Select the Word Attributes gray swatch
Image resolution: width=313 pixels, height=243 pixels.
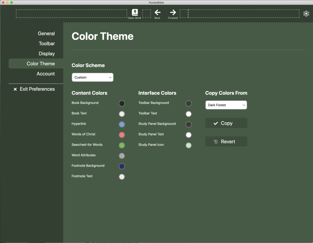(x=122, y=156)
